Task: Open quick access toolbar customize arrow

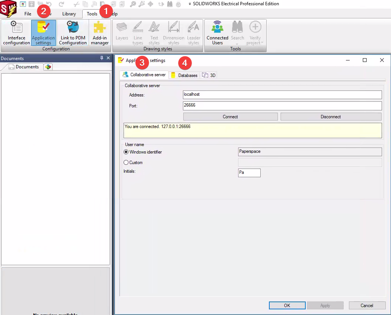Action: point(190,4)
